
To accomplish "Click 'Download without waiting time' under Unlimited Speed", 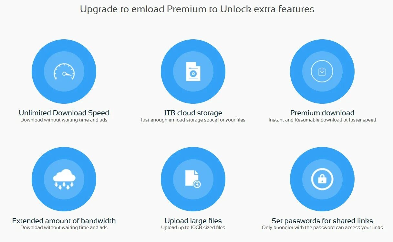I will click(64, 120).
